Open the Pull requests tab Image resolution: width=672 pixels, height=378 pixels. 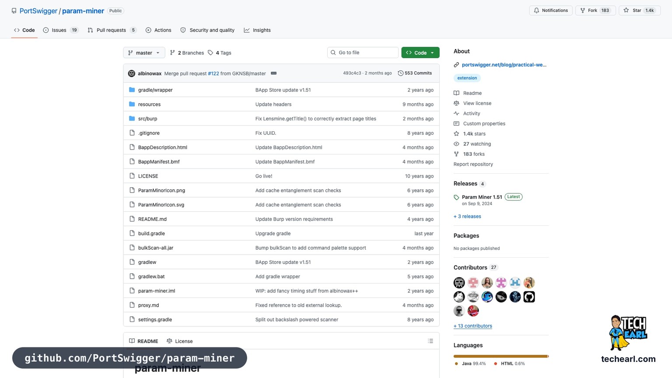tap(112, 30)
